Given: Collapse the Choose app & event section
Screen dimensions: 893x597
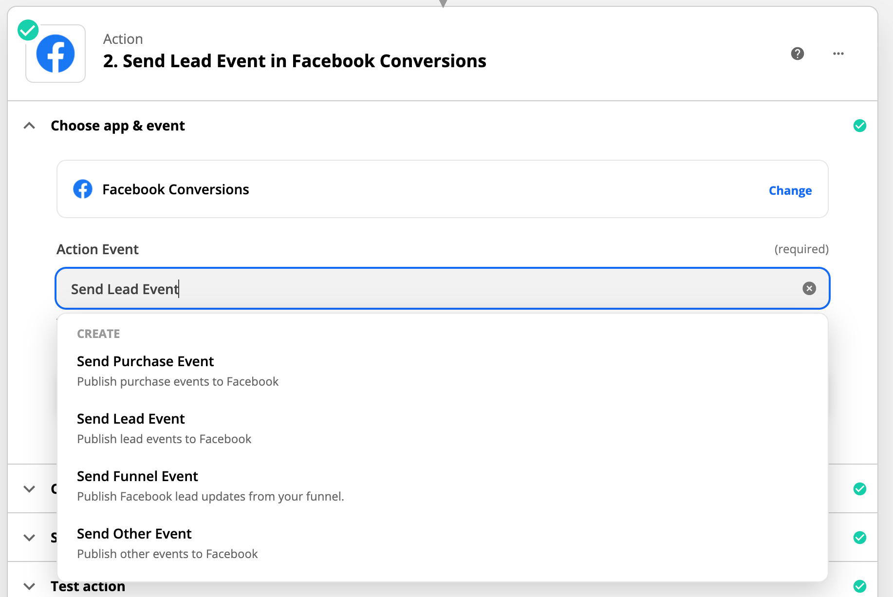Looking at the screenshot, I should tap(29, 125).
